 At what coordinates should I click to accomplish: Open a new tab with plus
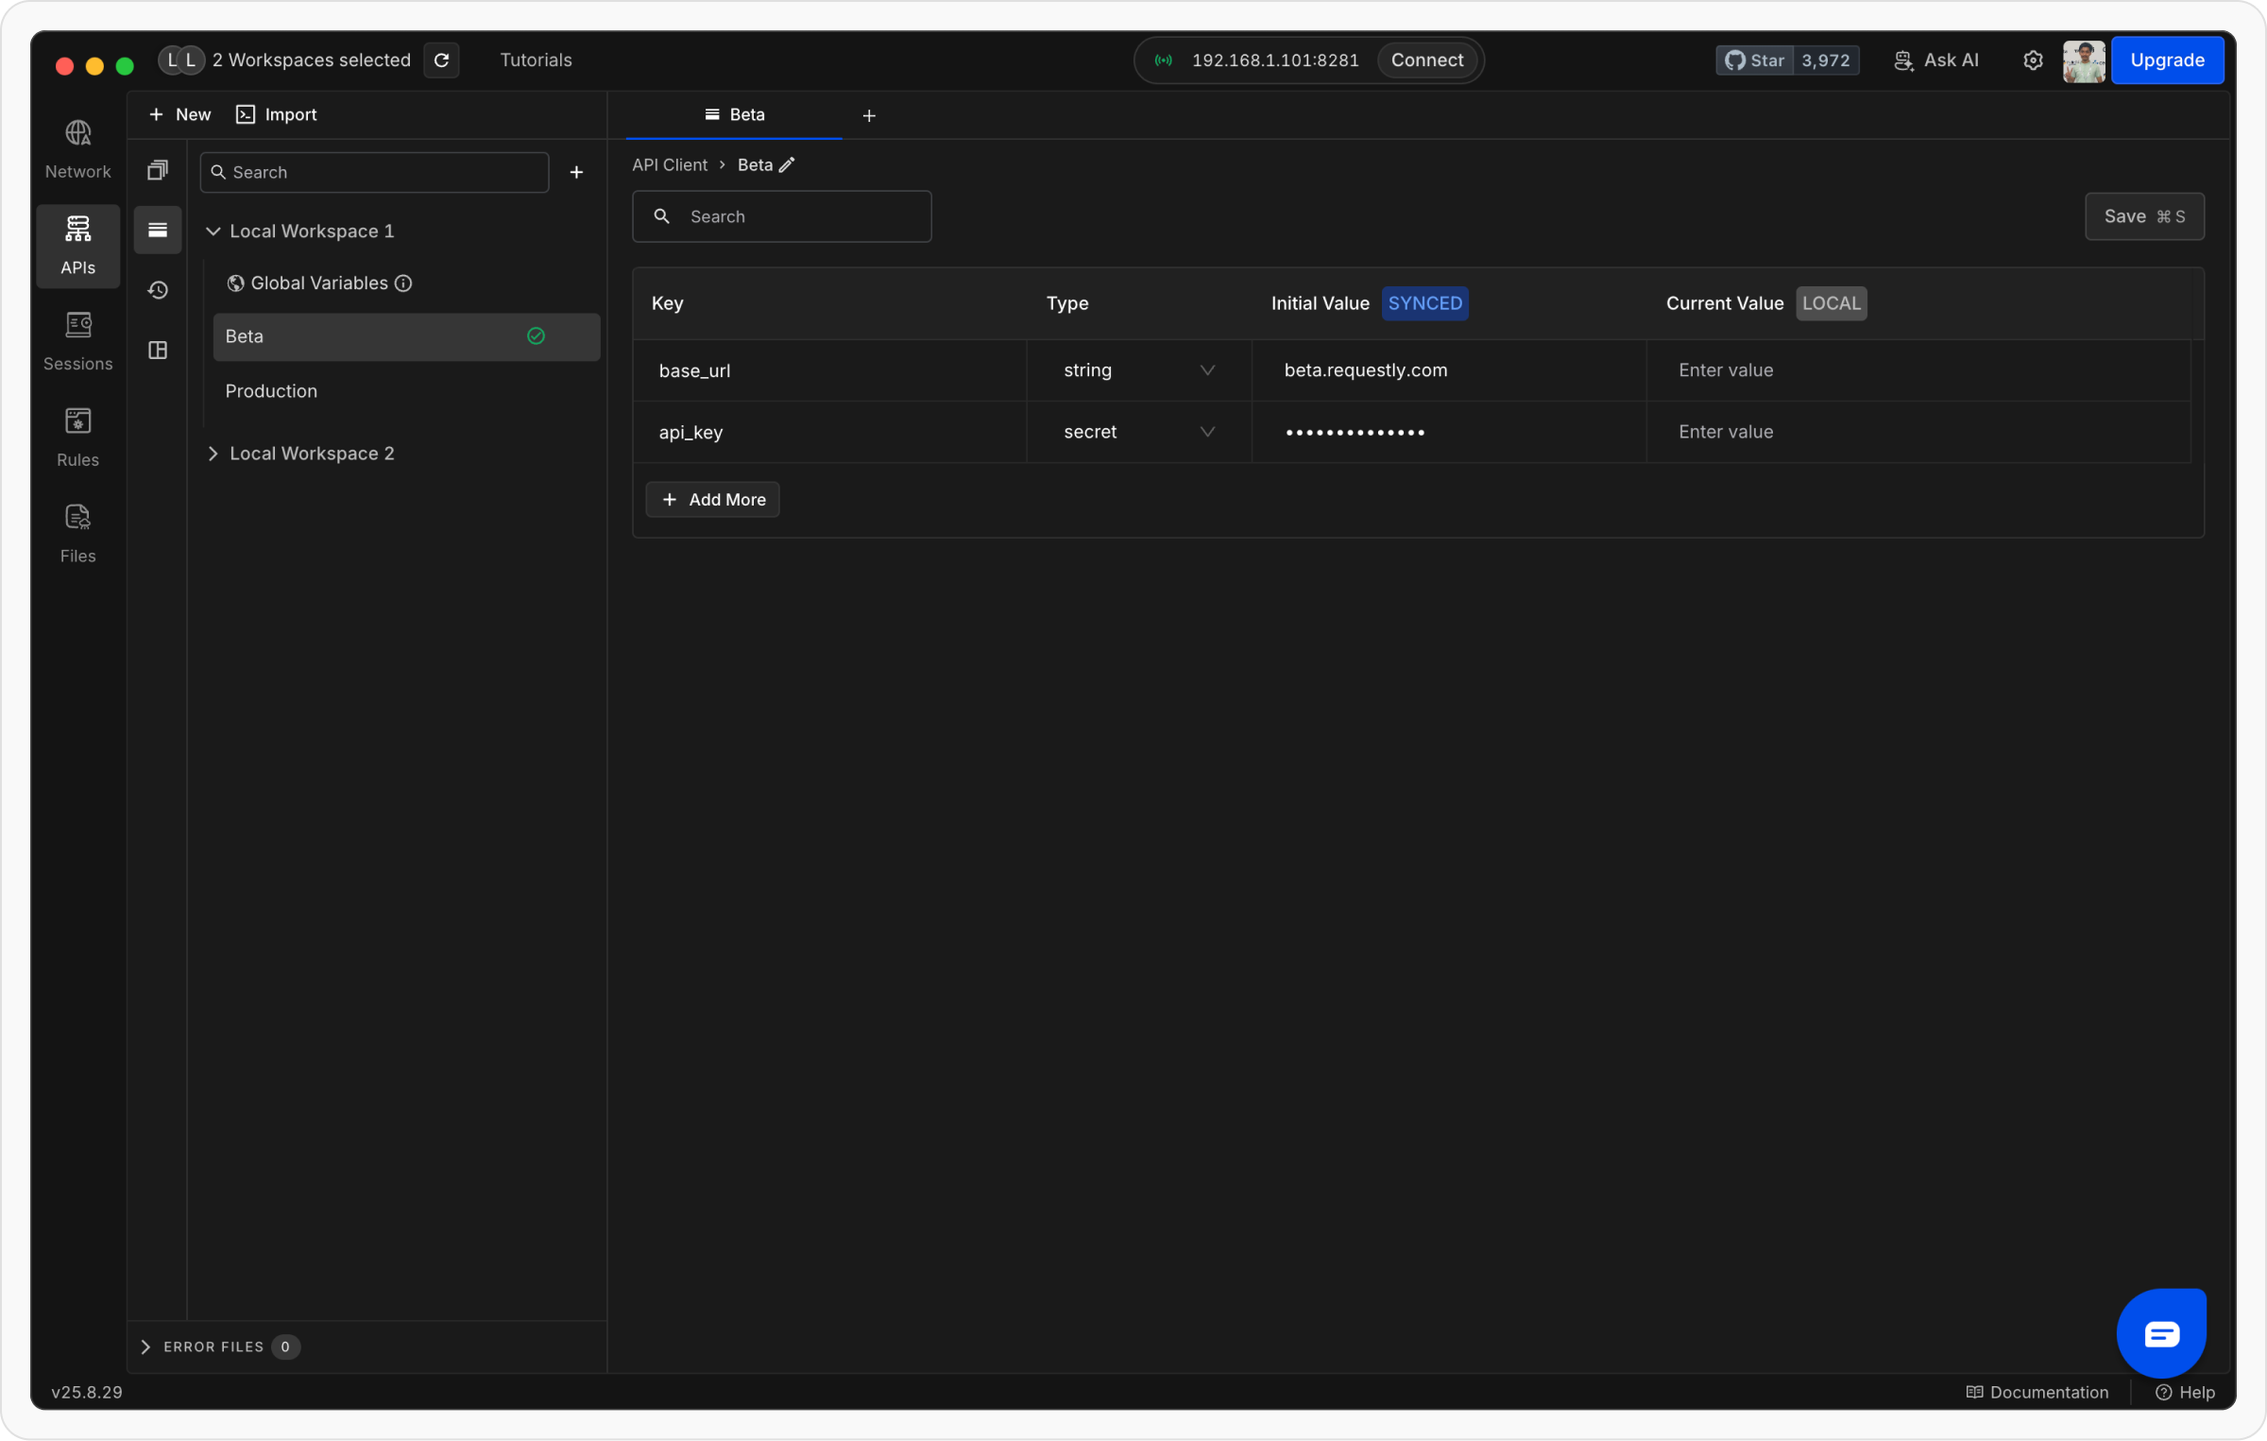point(869,115)
